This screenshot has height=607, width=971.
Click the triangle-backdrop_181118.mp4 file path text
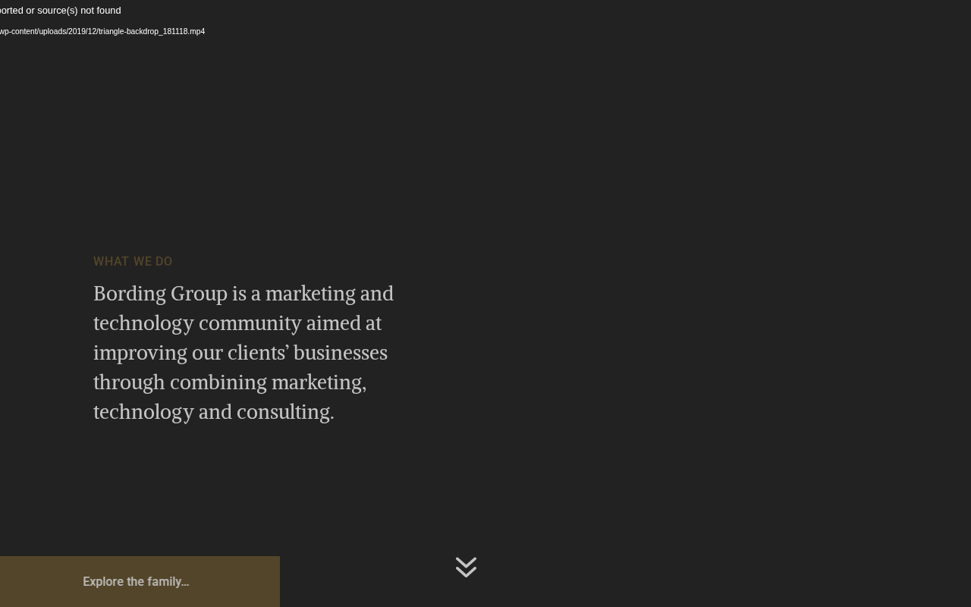[x=102, y=32]
